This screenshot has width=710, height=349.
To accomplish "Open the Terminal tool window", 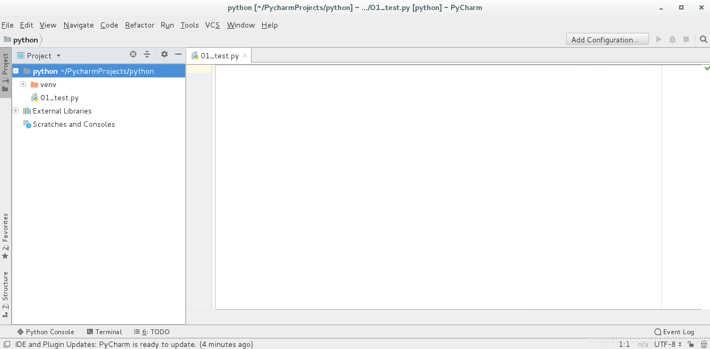I will coord(105,331).
